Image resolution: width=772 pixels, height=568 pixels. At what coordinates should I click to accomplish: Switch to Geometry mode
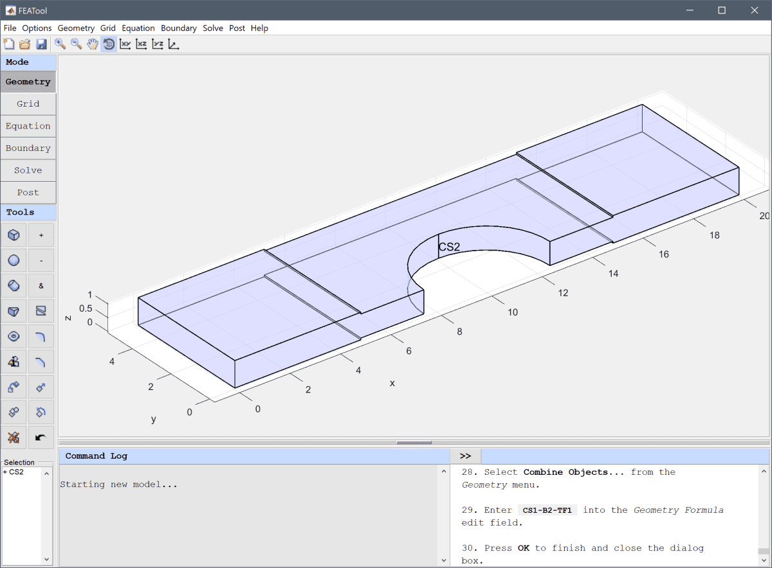28,82
